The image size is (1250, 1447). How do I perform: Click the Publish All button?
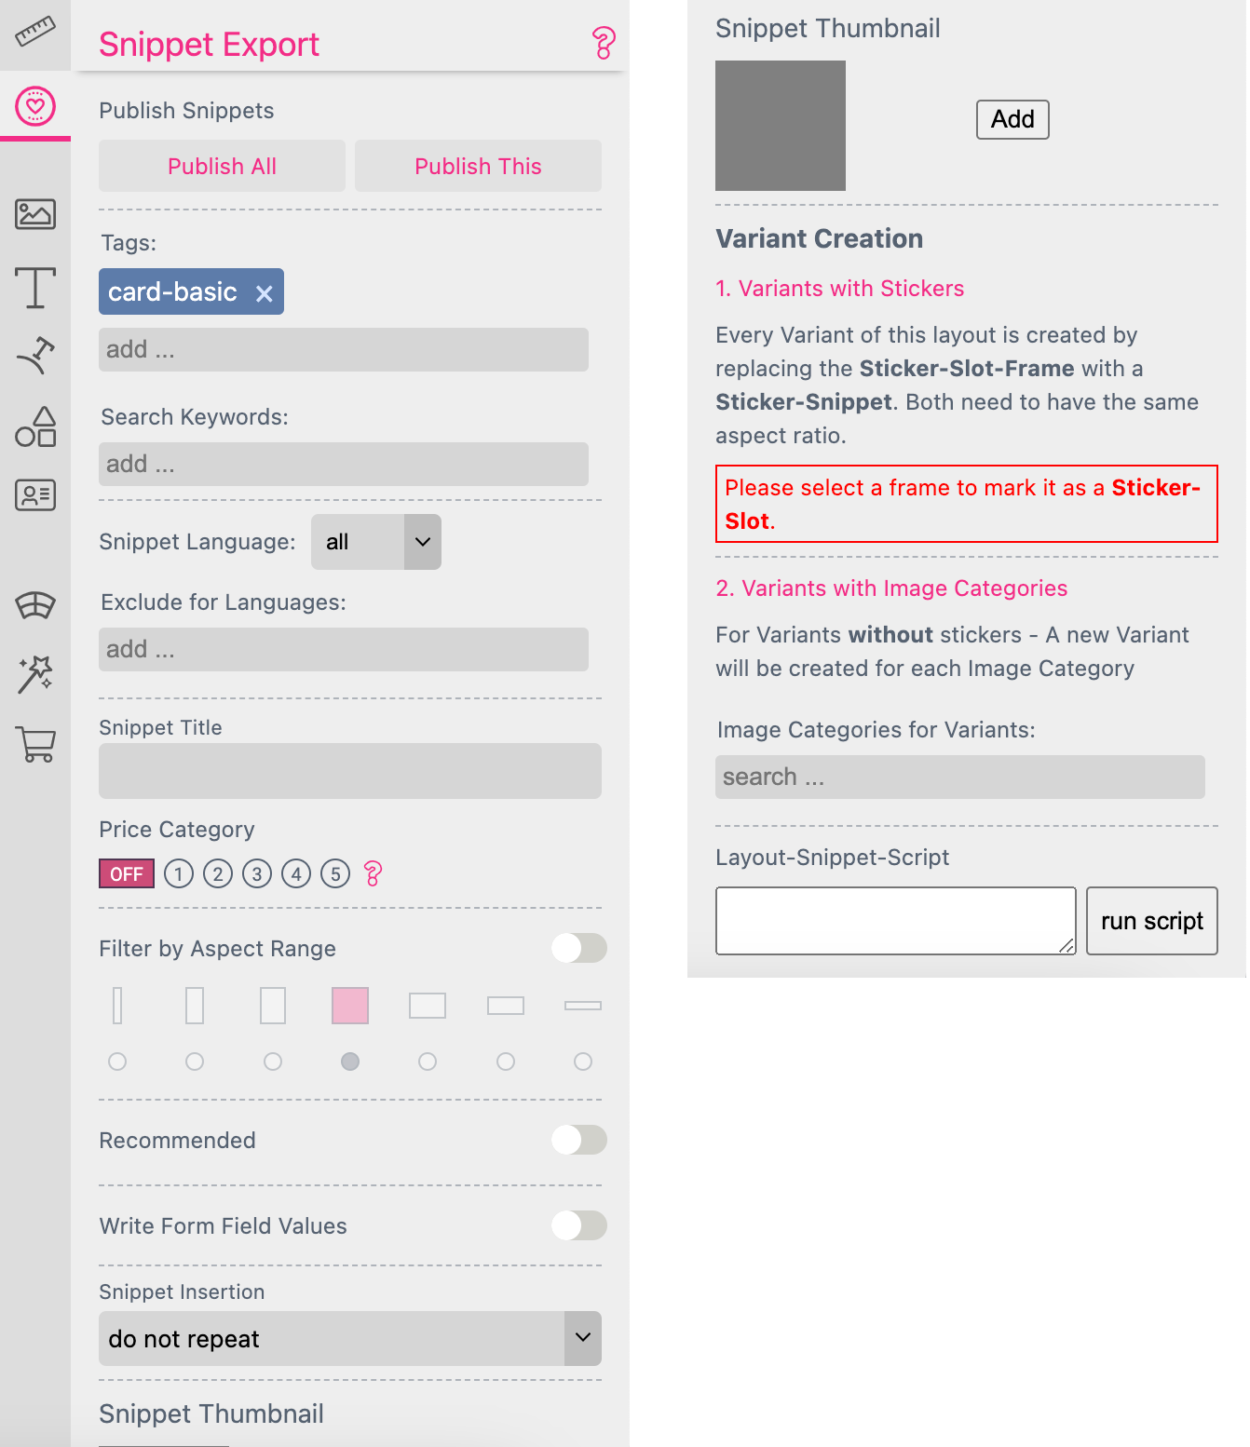222,166
